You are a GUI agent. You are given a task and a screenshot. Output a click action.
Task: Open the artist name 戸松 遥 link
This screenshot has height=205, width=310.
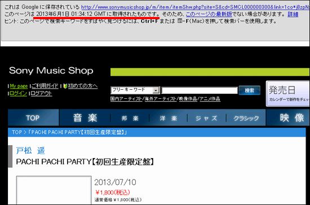[x=30, y=151]
